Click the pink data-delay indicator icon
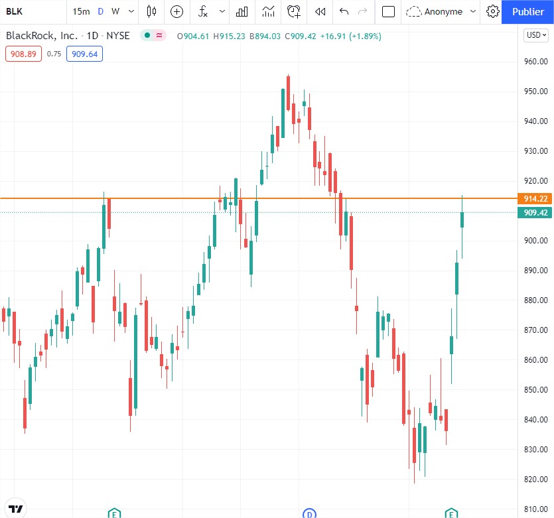Screen dimensions: 554x518 (x=159, y=35)
